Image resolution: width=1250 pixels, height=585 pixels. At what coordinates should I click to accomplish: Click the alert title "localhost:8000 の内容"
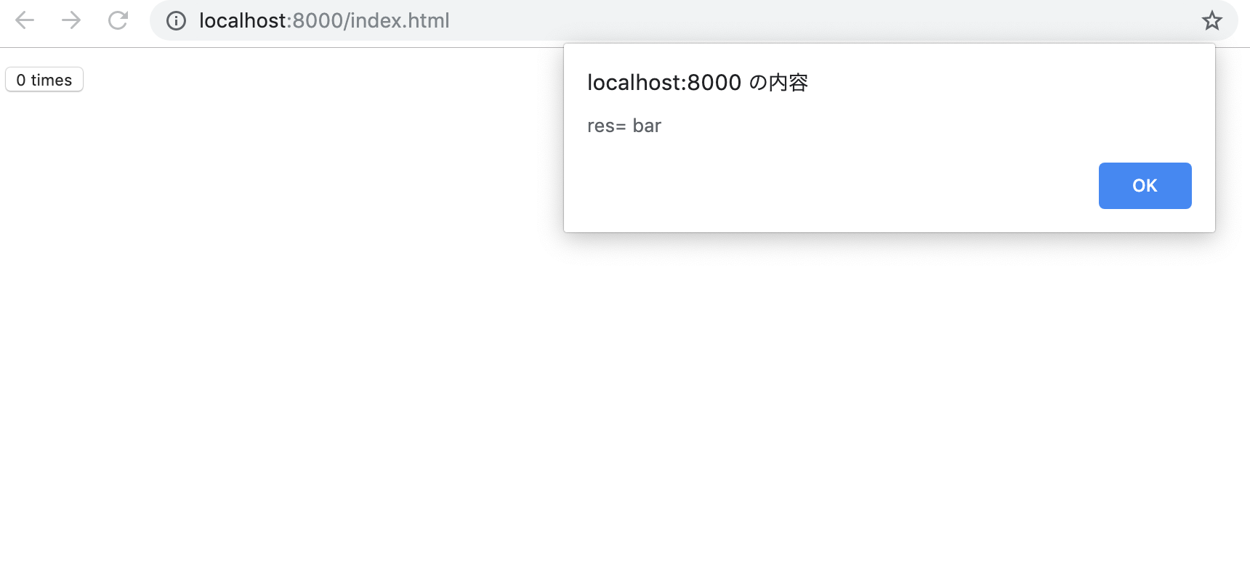[x=698, y=83]
